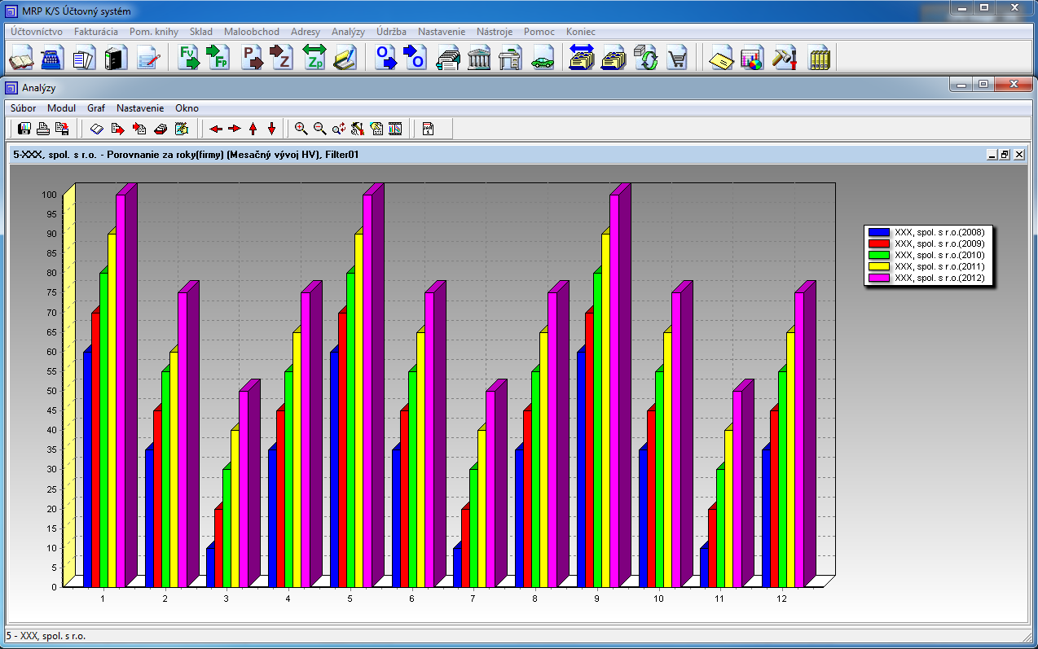The width and height of the screenshot is (1038, 649).
Task: Open the yellow archive binders icon
Action: coord(819,58)
